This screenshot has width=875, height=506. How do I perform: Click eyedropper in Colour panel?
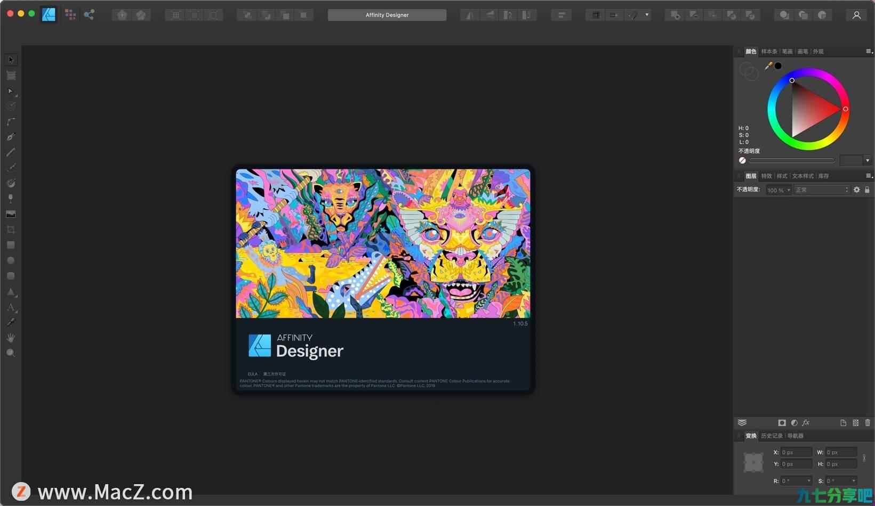768,66
